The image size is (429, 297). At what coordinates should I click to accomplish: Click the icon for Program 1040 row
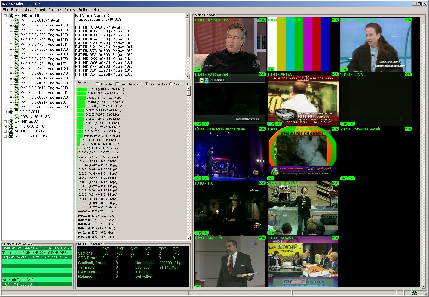17,40
